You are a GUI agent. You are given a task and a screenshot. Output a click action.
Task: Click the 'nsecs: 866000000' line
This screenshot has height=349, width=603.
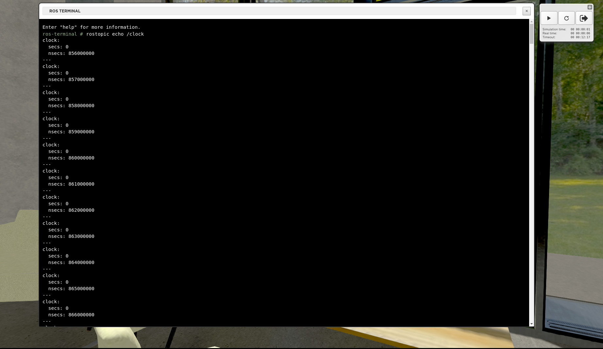coord(71,315)
